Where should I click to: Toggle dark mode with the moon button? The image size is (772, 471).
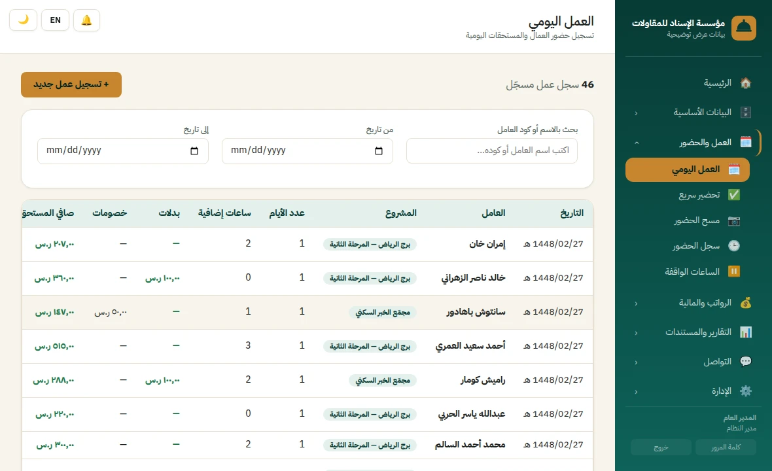[x=23, y=20]
